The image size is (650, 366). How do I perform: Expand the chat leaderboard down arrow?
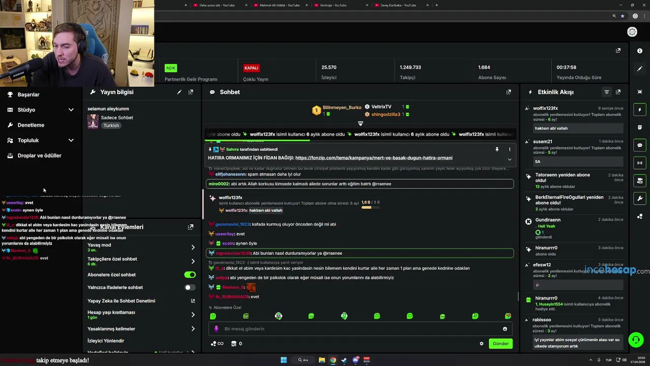361,124
